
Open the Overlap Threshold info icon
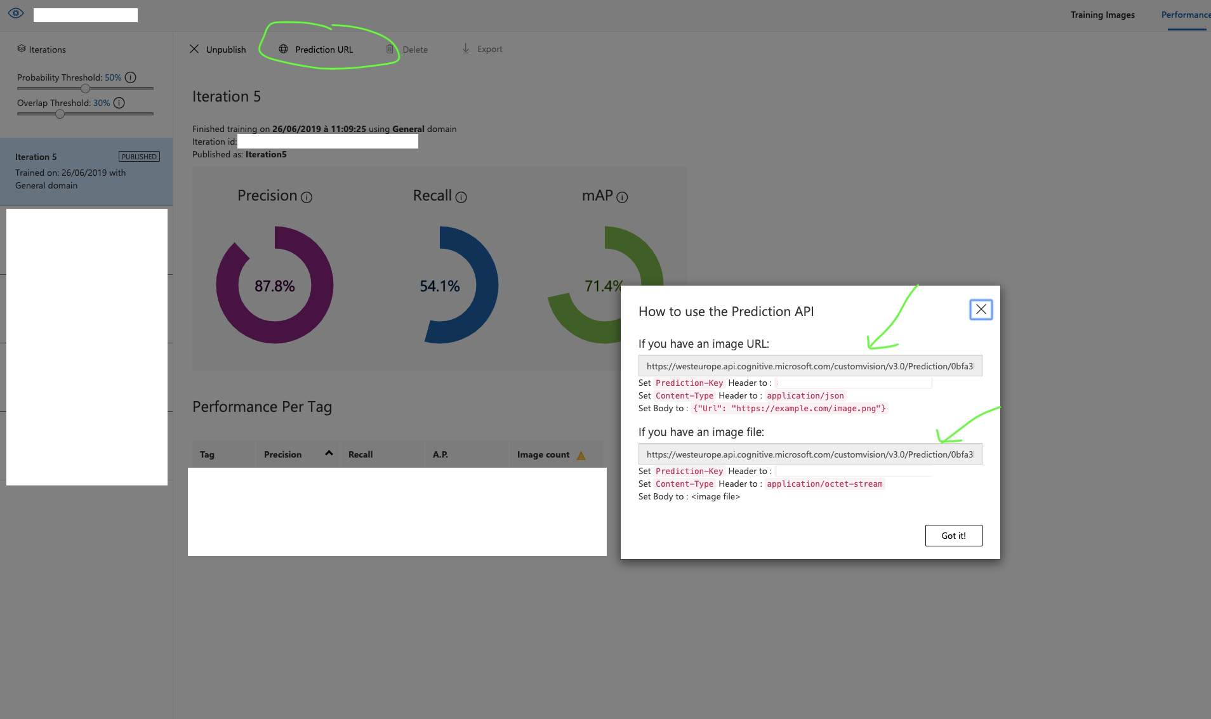[119, 103]
